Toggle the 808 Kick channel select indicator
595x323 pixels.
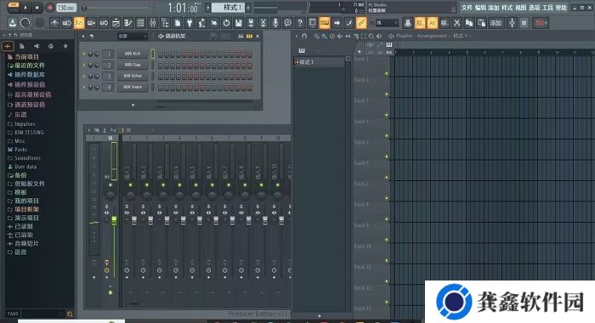[152, 54]
